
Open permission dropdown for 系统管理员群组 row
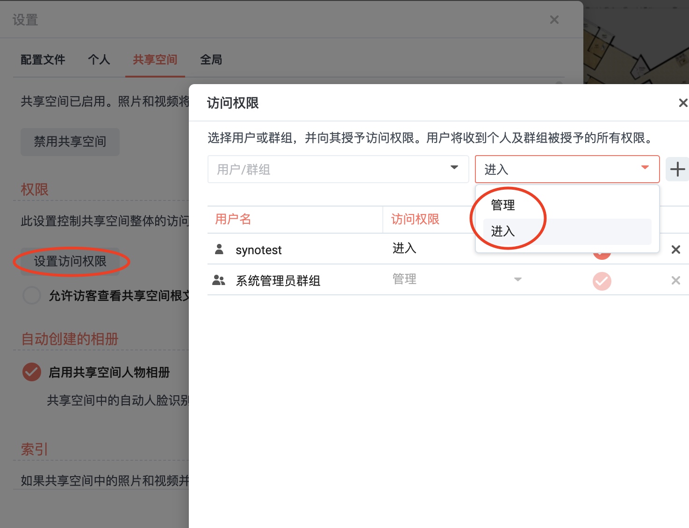click(x=517, y=279)
